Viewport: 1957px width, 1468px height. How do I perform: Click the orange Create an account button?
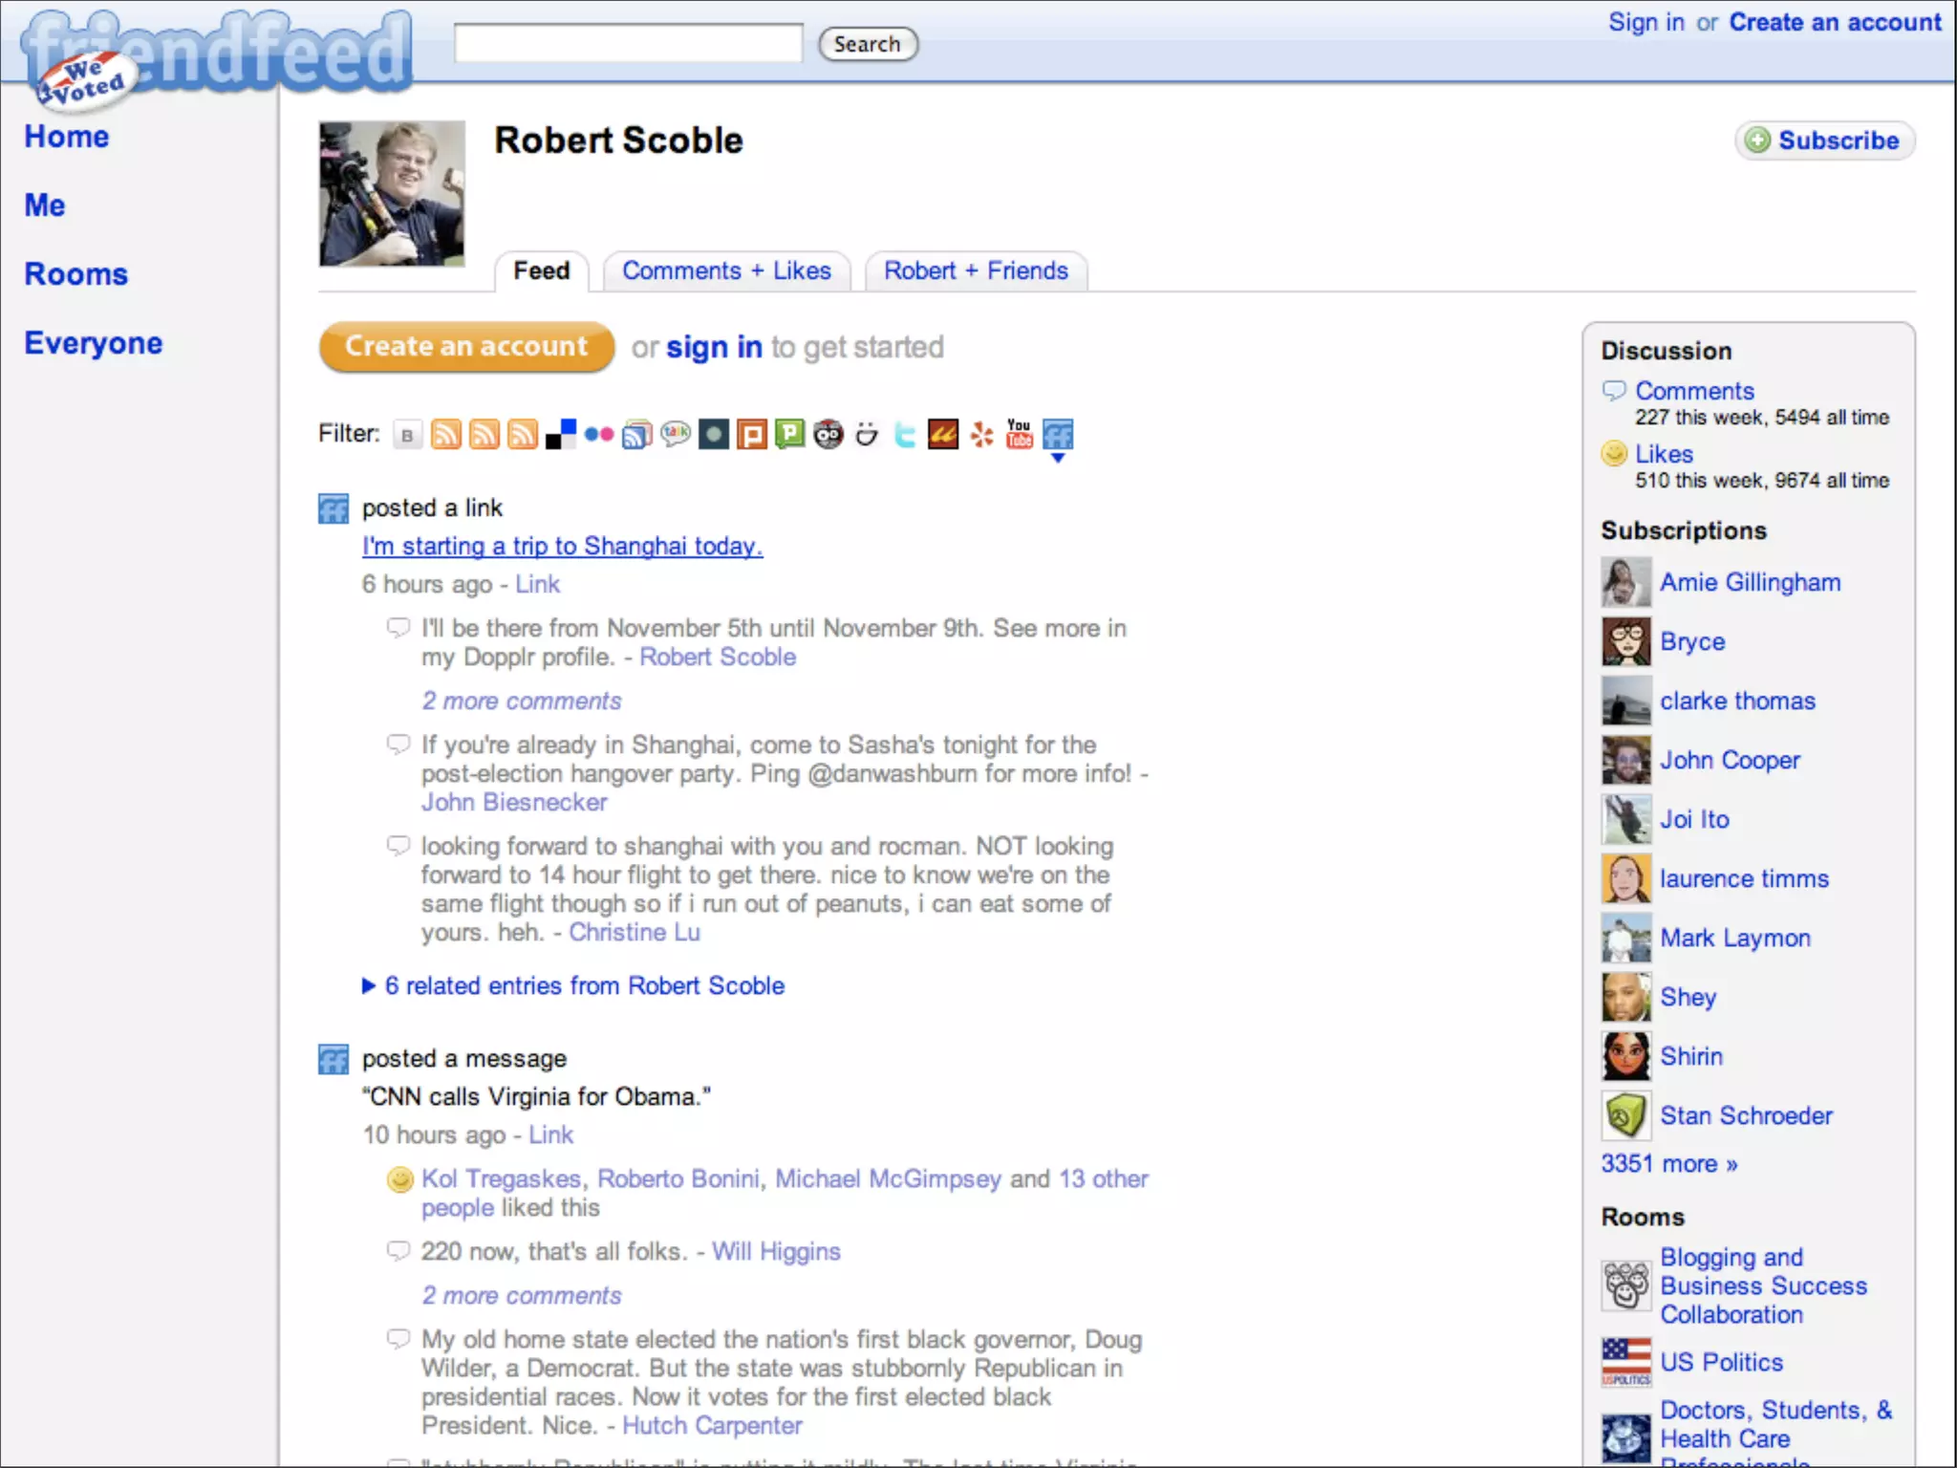coord(466,346)
